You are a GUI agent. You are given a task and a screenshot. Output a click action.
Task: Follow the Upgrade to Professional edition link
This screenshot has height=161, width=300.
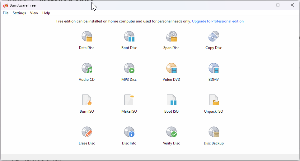[218, 21]
